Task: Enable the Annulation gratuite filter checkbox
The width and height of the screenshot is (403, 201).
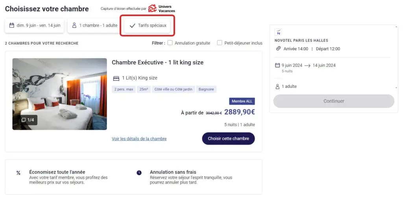Action: click(x=170, y=43)
